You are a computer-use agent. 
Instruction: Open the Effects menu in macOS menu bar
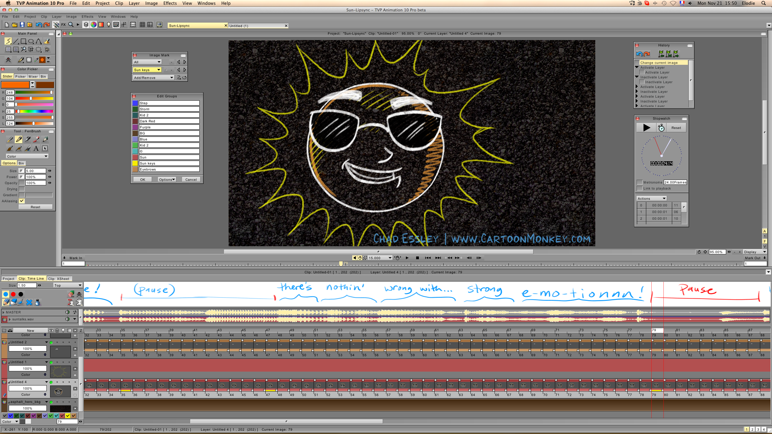pos(170,3)
